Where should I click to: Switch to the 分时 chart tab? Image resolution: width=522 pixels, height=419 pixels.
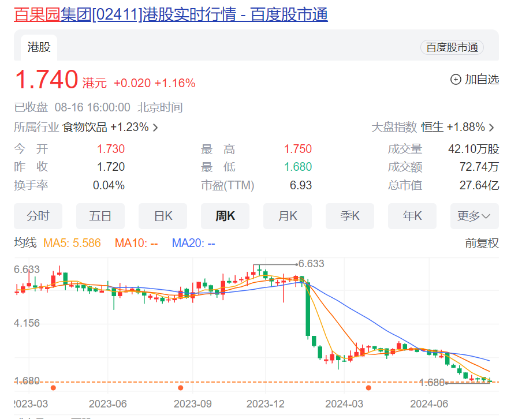[x=38, y=216]
